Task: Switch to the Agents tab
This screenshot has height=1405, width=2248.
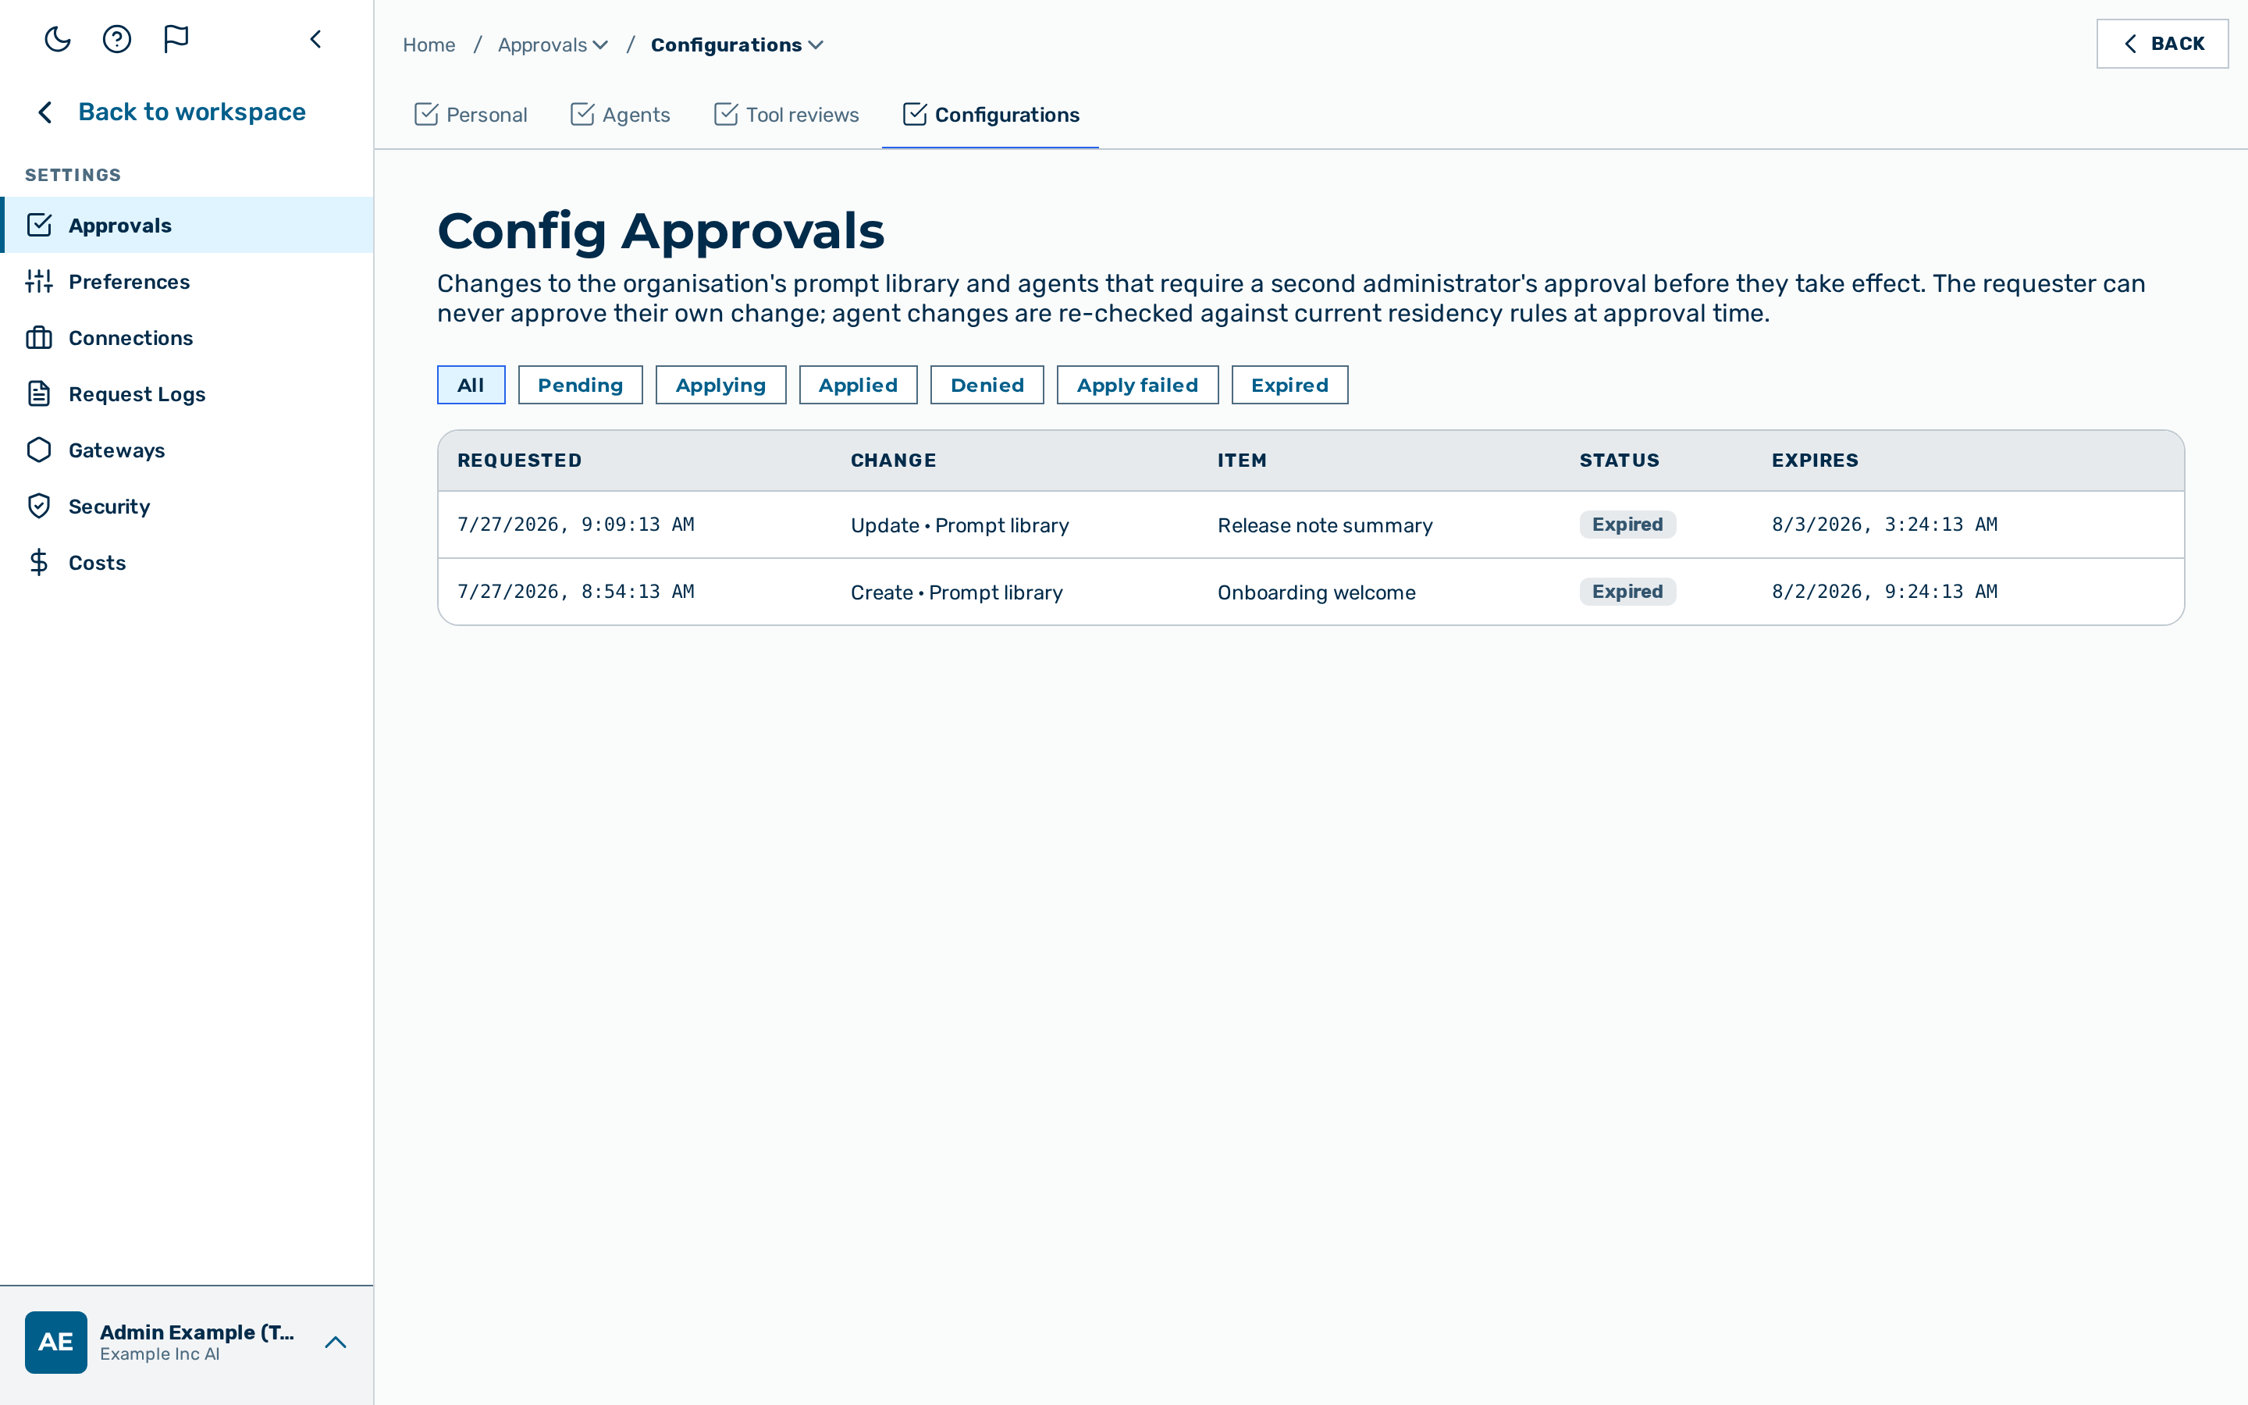Action: [620, 114]
